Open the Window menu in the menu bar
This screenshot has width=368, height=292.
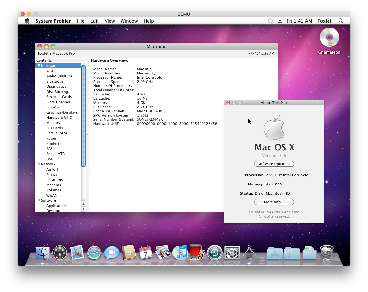point(129,21)
